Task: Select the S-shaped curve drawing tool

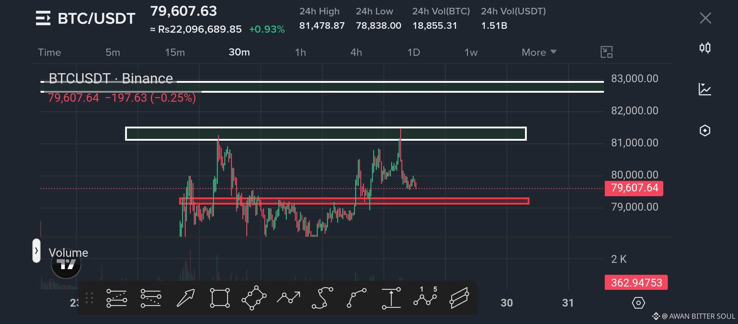Action: click(322, 298)
